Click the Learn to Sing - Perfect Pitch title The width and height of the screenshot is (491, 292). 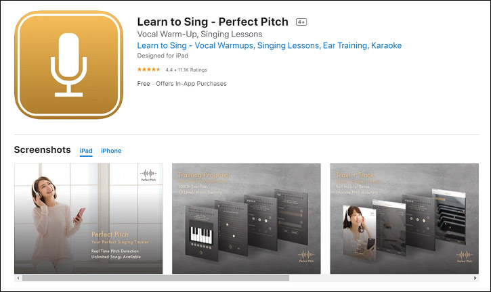(x=213, y=22)
